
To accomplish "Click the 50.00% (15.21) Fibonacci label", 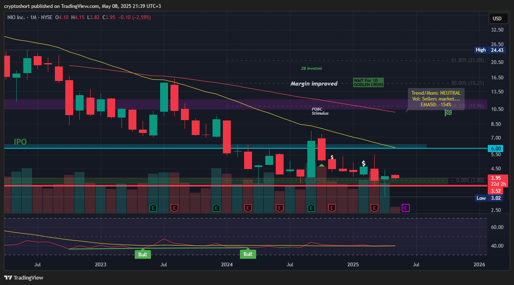I will 467,83.
